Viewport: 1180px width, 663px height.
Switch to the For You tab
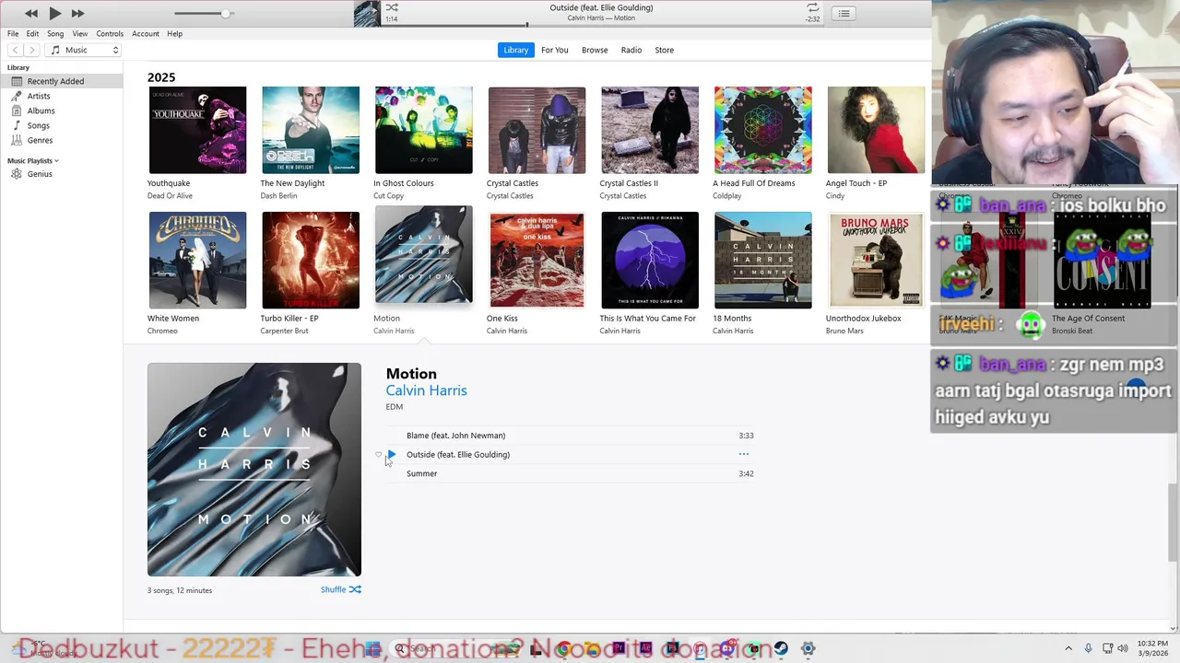click(x=554, y=50)
